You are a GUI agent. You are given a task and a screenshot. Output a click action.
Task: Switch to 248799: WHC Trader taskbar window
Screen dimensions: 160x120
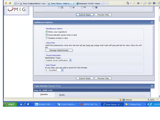(x=90, y=104)
